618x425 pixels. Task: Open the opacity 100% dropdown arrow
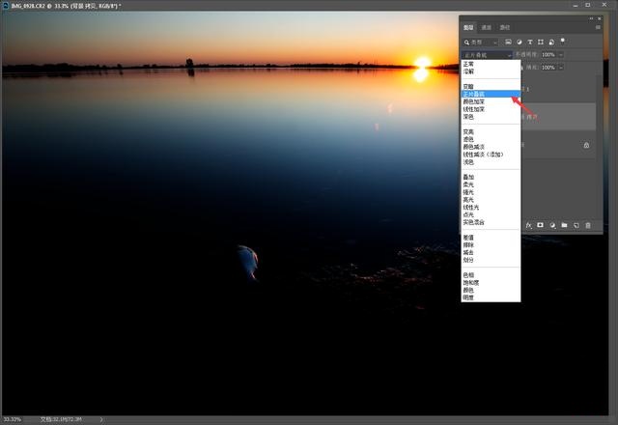coord(560,55)
